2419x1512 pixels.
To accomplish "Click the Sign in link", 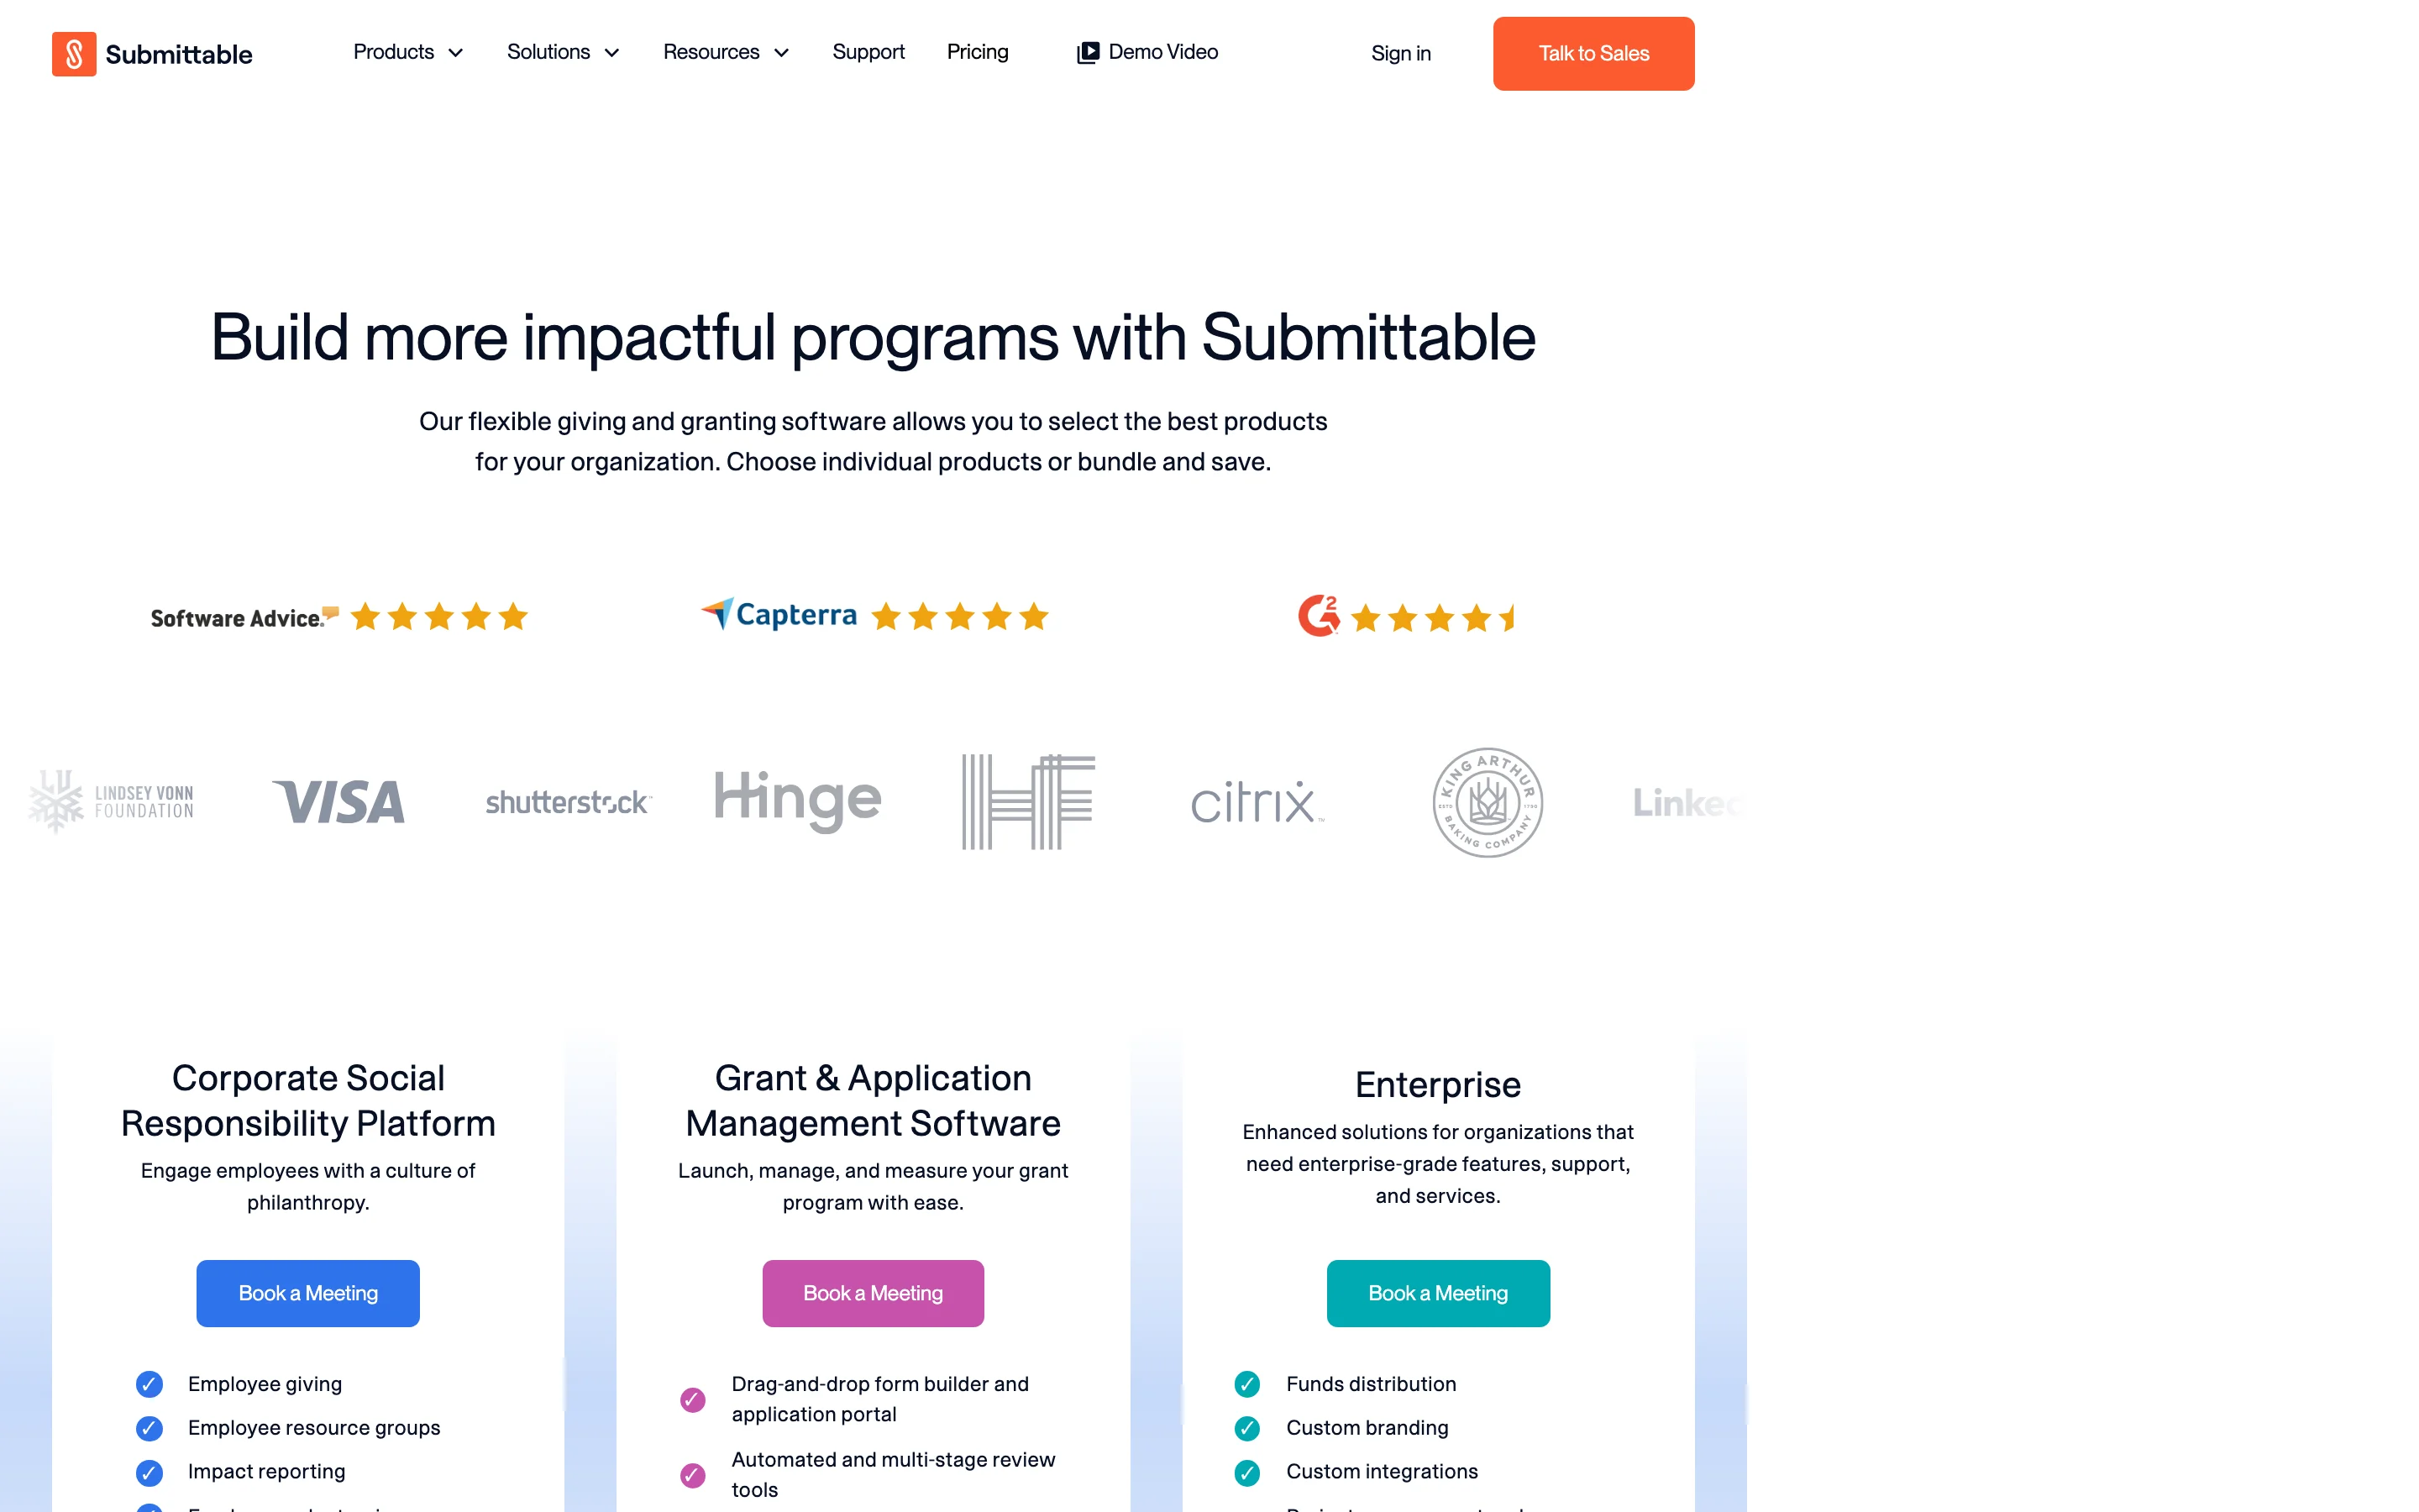I will pos(1400,54).
